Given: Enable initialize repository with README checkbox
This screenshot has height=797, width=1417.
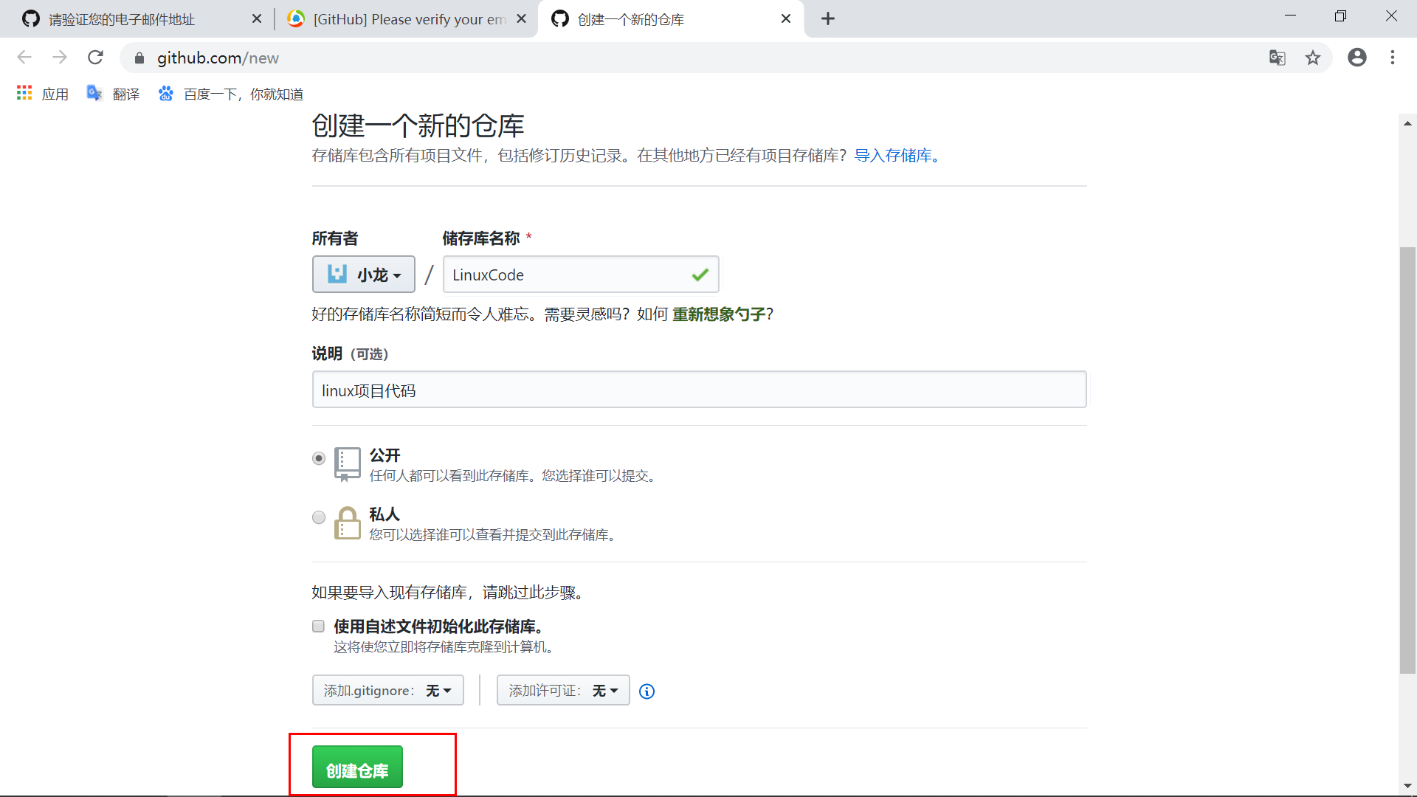Looking at the screenshot, I should pyautogui.click(x=319, y=627).
